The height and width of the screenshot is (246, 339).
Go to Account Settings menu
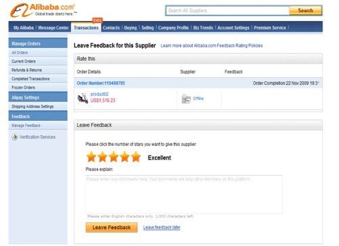pyautogui.click(x=233, y=28)
